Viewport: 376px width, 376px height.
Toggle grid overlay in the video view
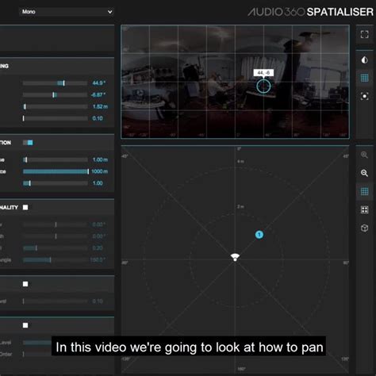(x=364, y=78)
